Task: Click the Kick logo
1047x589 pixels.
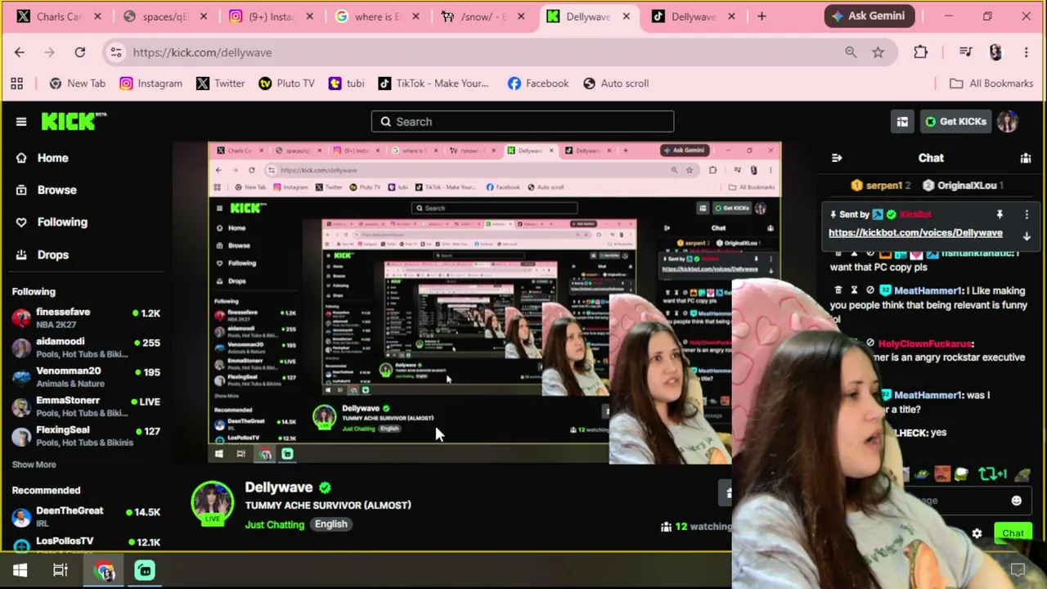Action: click(x=74, y=121)
